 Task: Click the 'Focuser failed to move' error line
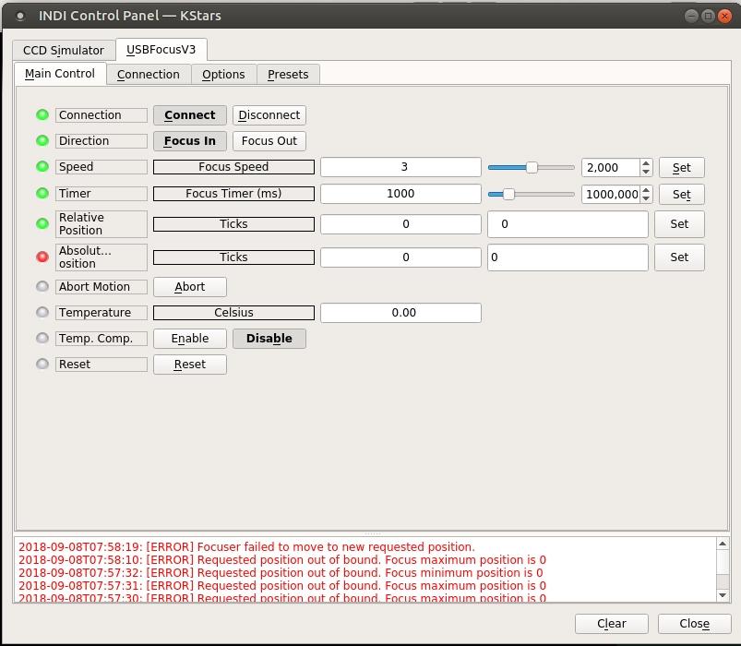point(246,546)
